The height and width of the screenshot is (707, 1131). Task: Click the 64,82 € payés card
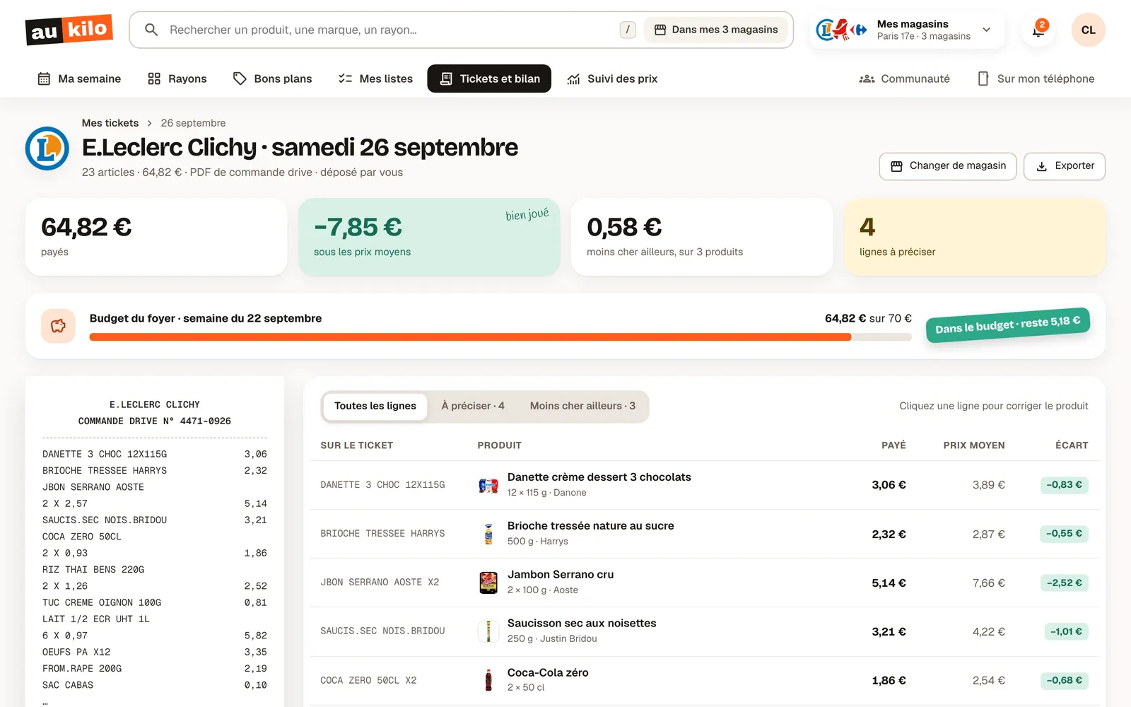pos(156,237)
